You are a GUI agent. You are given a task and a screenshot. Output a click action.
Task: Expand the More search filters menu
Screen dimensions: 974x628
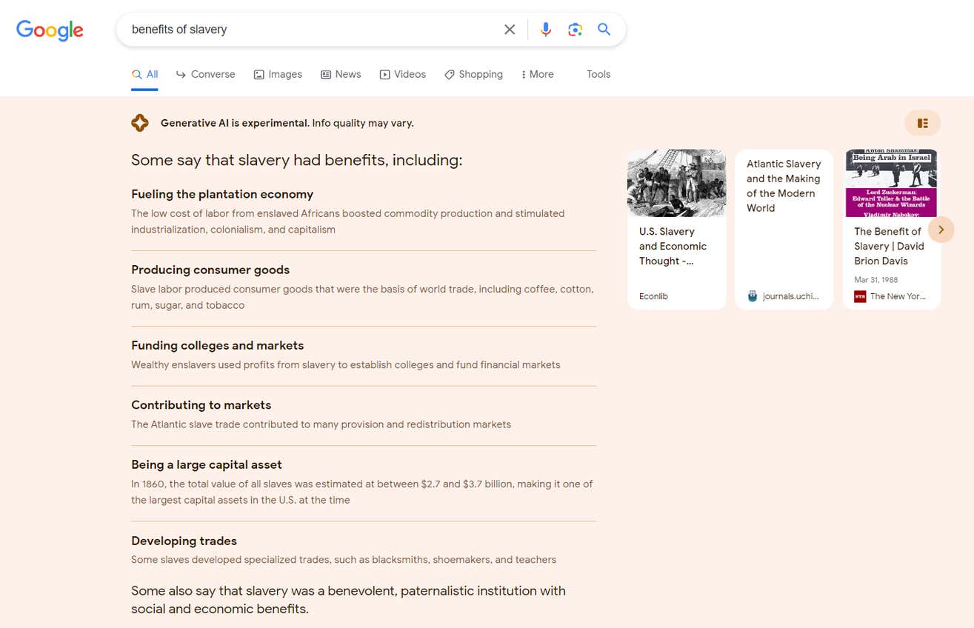pos(538,74)
